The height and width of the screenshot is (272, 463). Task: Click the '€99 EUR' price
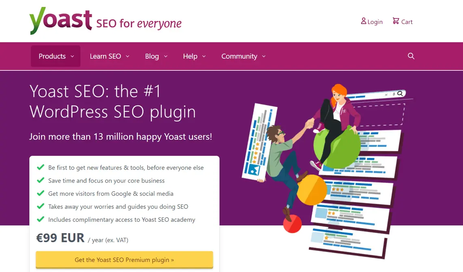click(60, 238)
